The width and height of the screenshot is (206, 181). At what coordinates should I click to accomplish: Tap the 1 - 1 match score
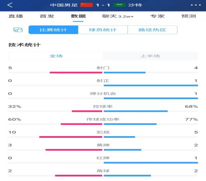point(103,5)
